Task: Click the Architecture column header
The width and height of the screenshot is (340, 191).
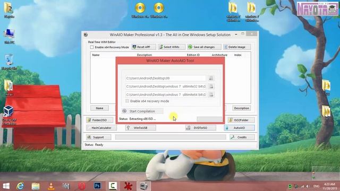Action: click(219, 55)
